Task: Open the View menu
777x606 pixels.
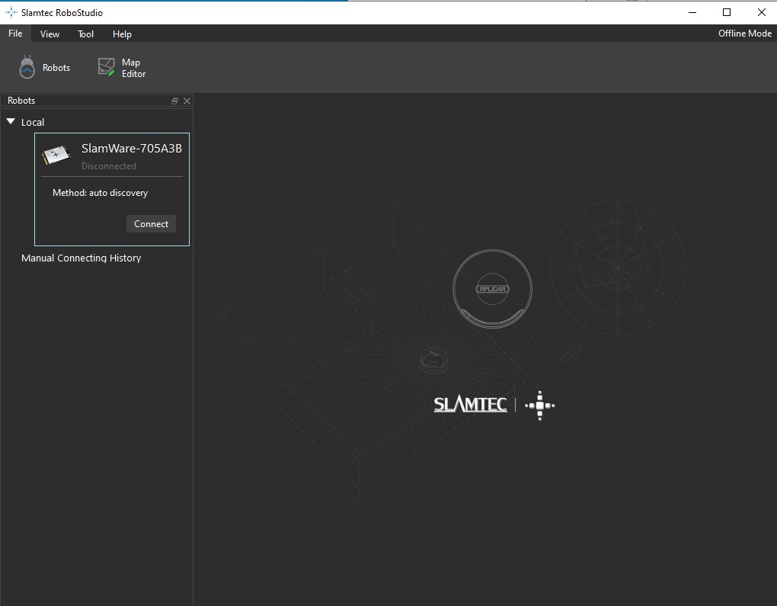Action: (x=50, y=34)
